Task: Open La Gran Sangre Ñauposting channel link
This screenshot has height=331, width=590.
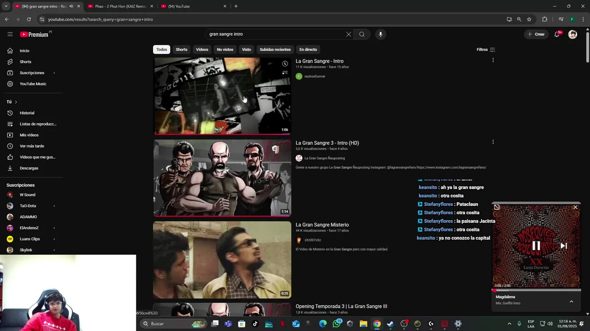Action: [x=324, y=158]
